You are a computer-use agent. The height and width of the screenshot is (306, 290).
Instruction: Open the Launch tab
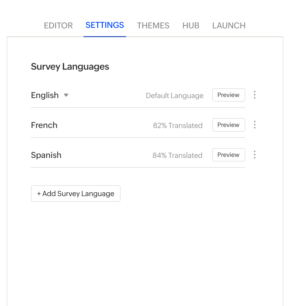click(229, 26)
